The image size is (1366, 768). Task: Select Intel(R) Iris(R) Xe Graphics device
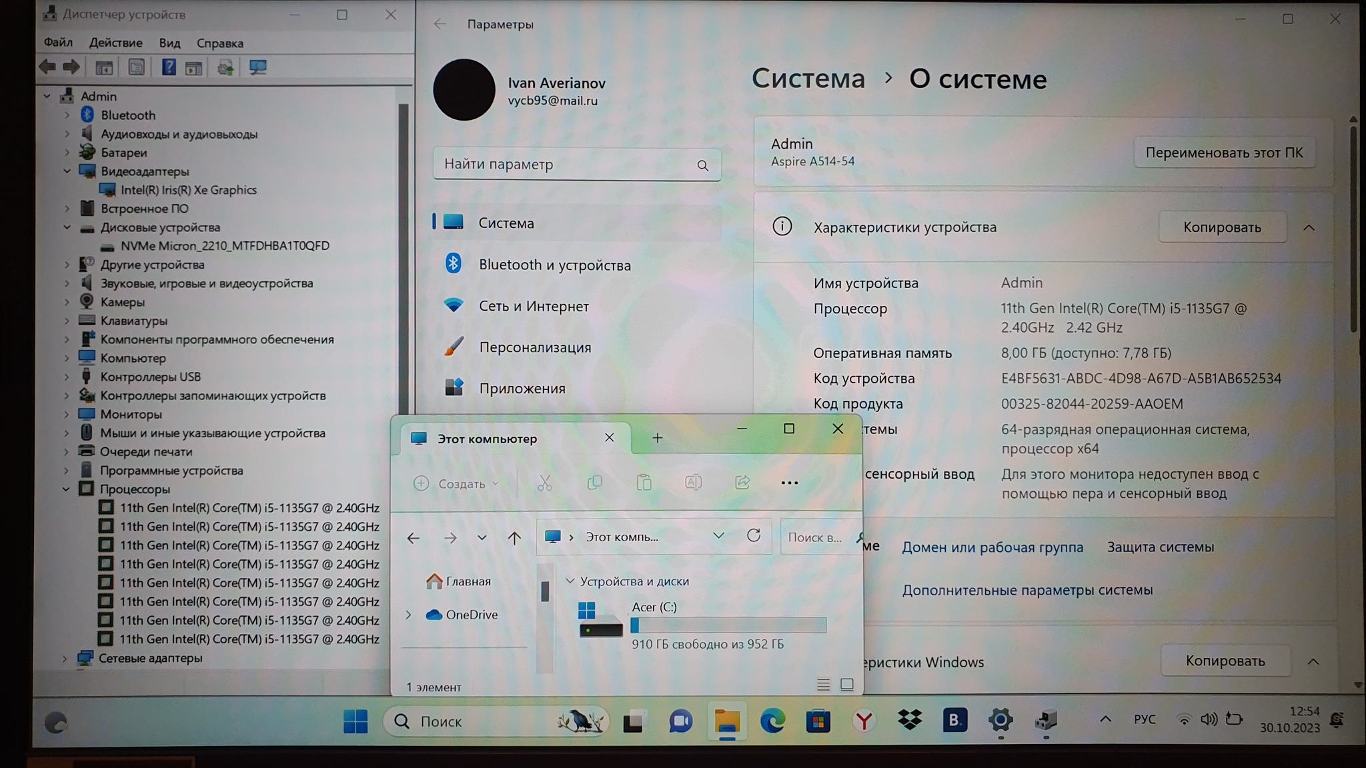[x=188, y=190]
